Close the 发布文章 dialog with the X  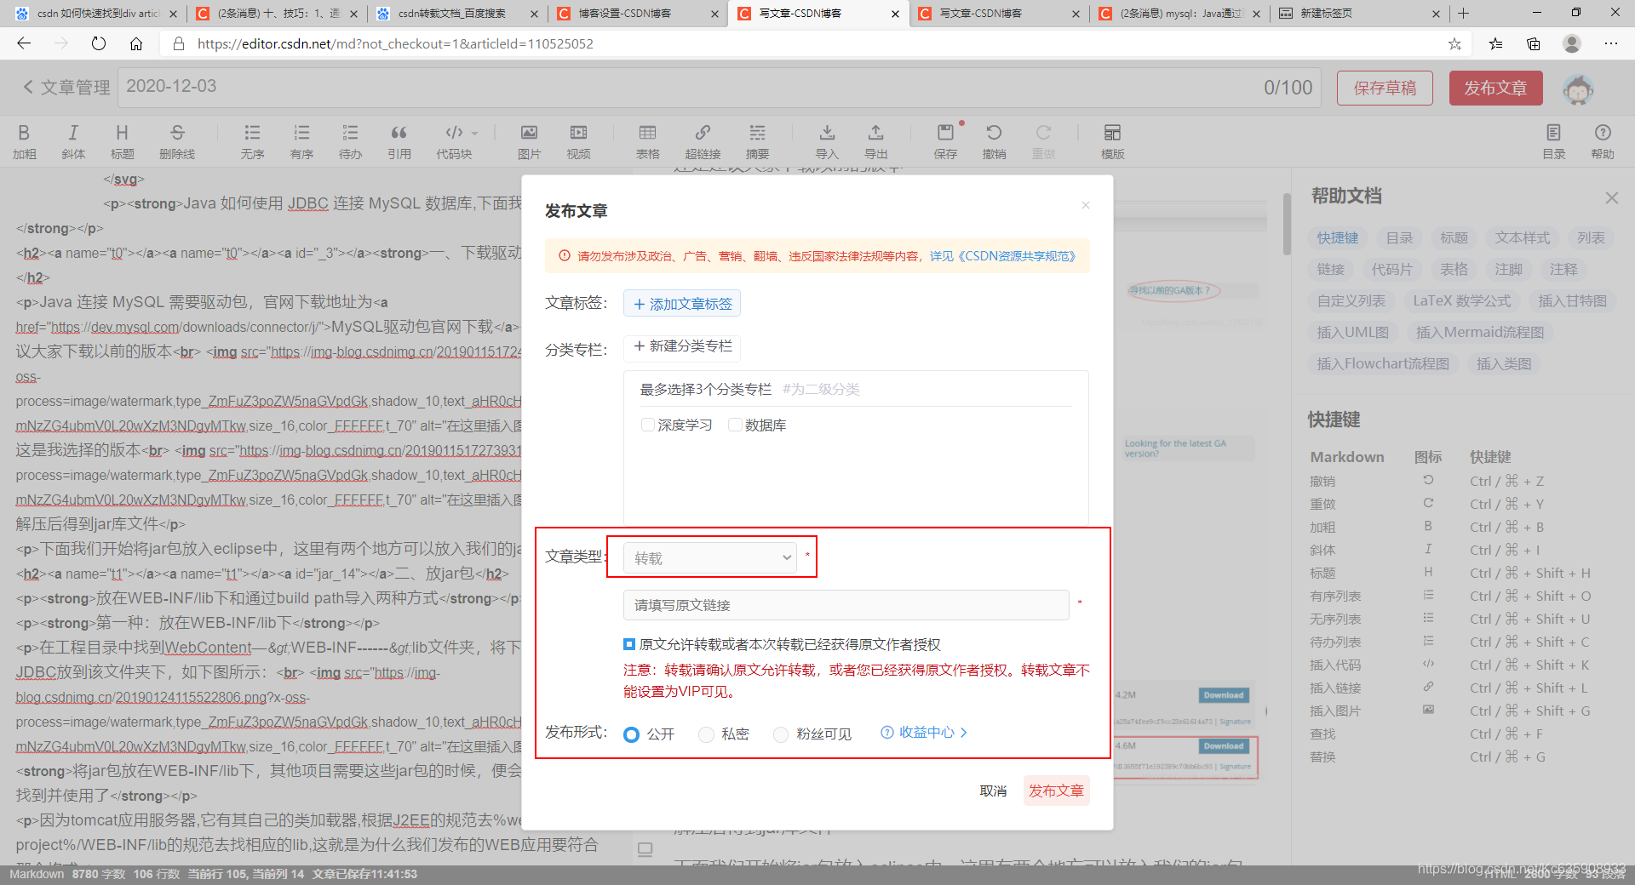coord(1085,205)
